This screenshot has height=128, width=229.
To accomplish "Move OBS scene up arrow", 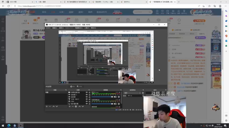I will coord(54,106).
